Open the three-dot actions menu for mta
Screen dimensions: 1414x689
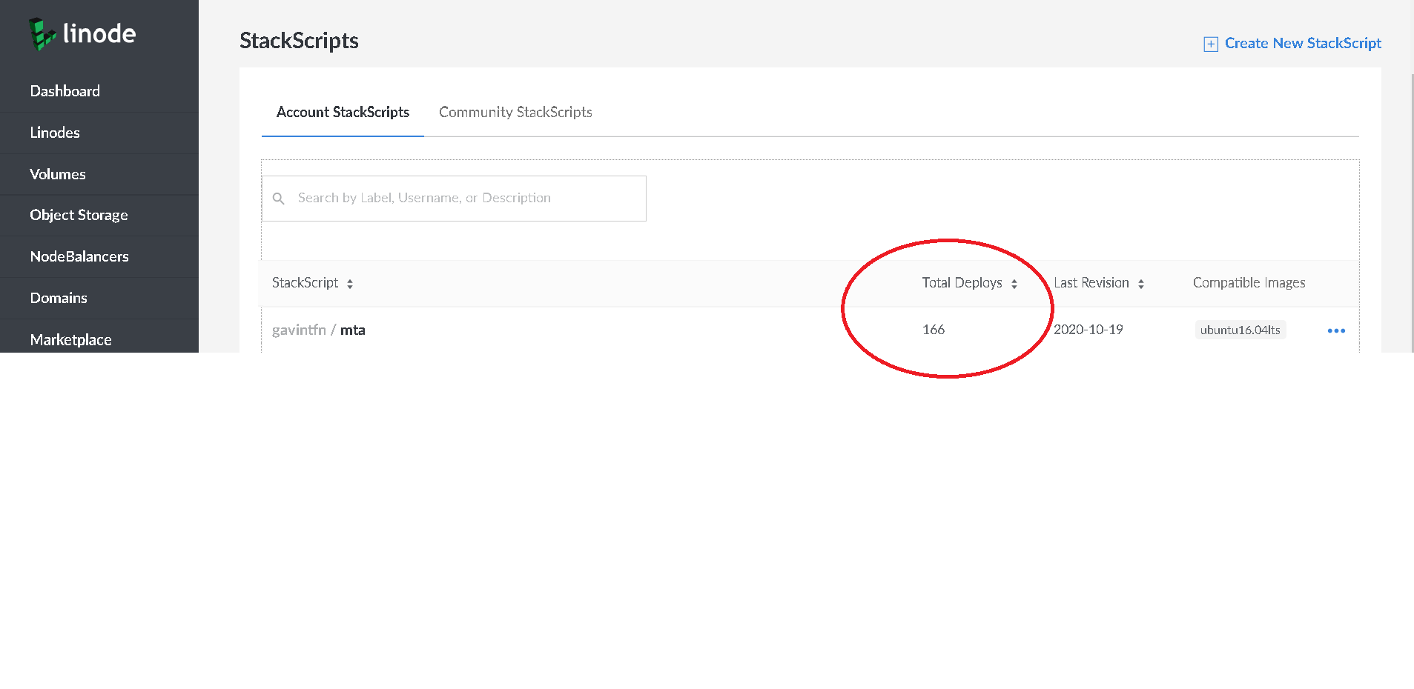1336,330
